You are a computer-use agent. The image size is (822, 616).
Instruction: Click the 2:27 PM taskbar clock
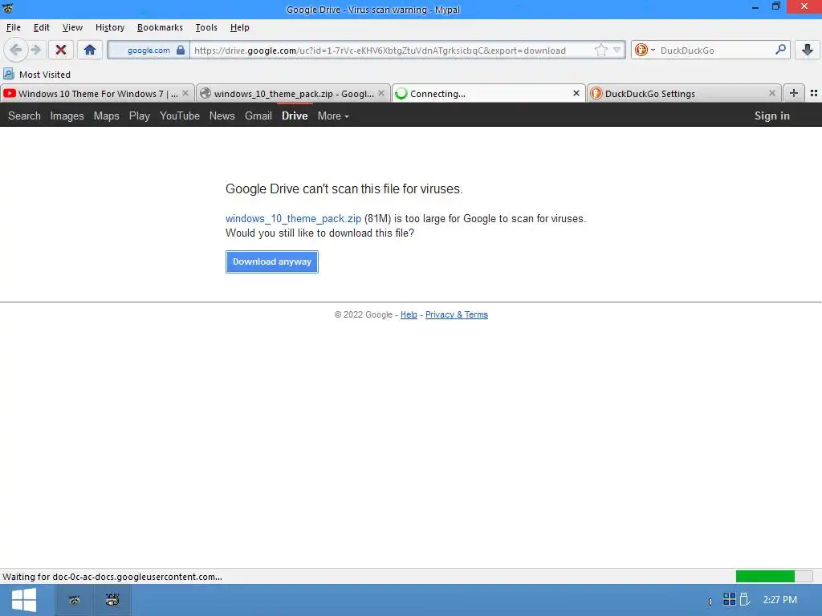coord(779,599)
